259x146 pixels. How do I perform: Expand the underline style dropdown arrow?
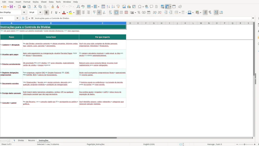(59, 13)
